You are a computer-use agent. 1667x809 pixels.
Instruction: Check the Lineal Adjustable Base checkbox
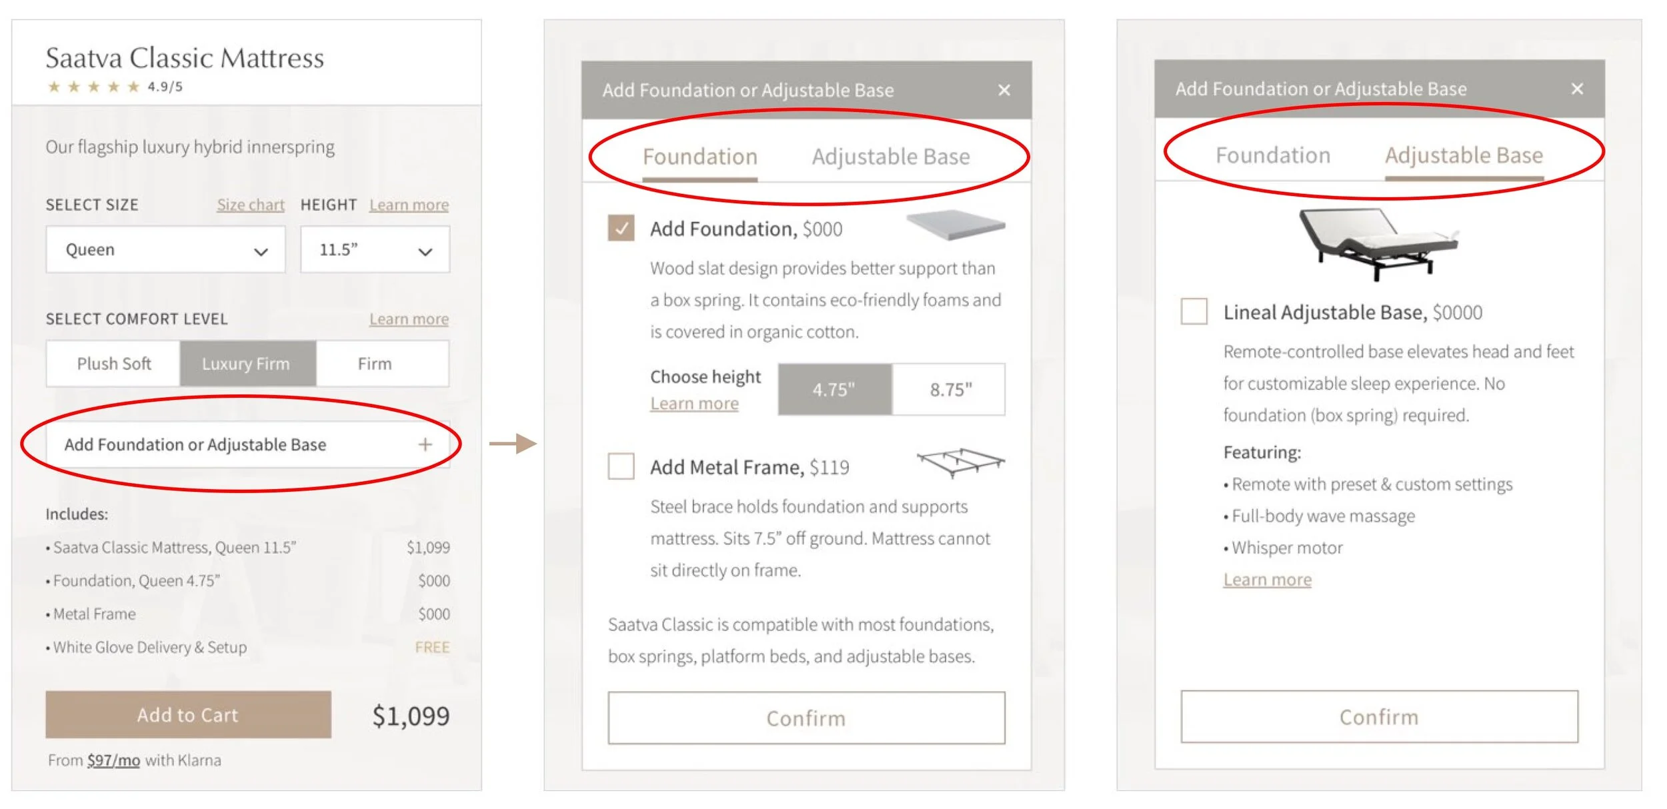pyautogui.click(x=1194, y=311)
